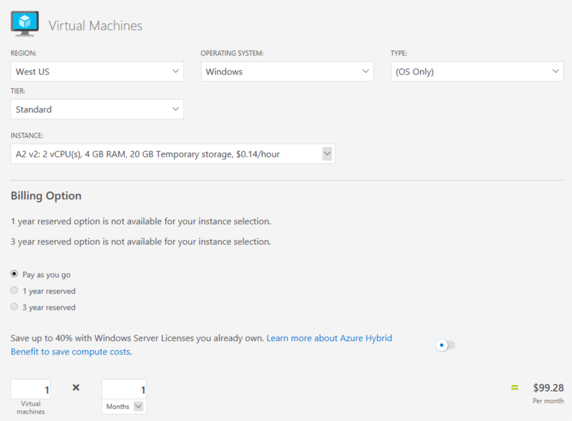Viewport: 572px width, 421px height.
Task: Click the $99.28 monthly price
Action: (548, 388)
